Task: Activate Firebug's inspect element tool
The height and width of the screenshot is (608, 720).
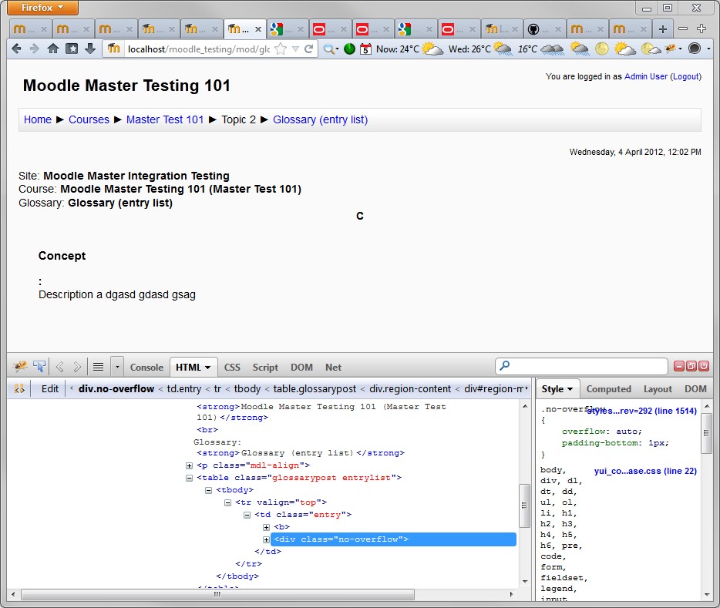Action: coord(39,367)
